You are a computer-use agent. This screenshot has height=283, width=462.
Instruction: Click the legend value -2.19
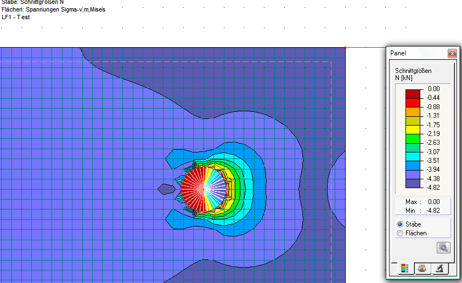point(433,133)
